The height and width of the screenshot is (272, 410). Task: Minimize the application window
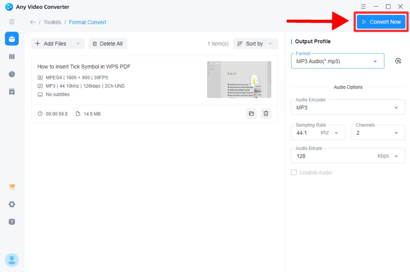point(376,6)
